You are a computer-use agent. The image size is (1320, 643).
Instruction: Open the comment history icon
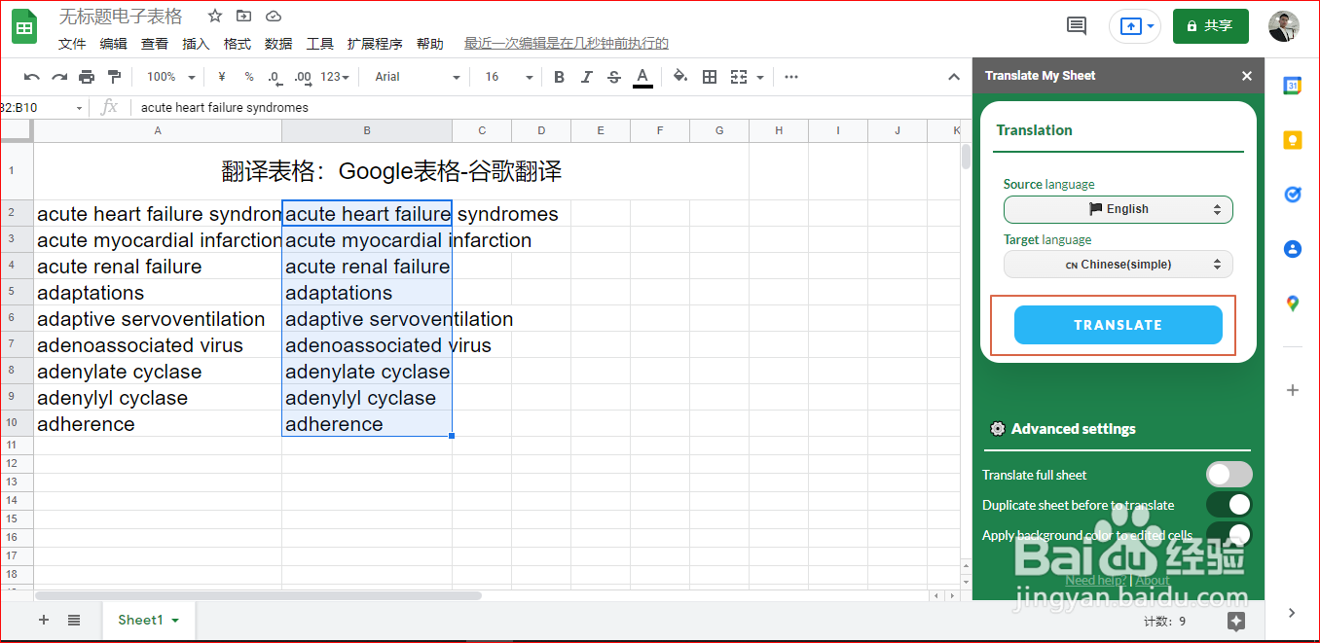tap(1077, 26)
